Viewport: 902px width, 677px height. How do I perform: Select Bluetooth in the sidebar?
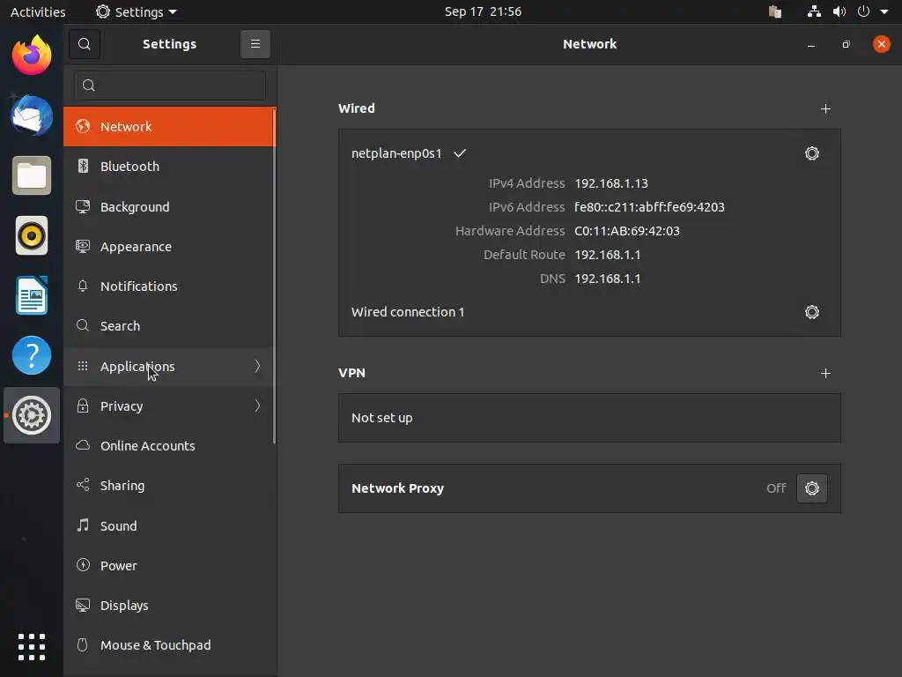point(129,167)
